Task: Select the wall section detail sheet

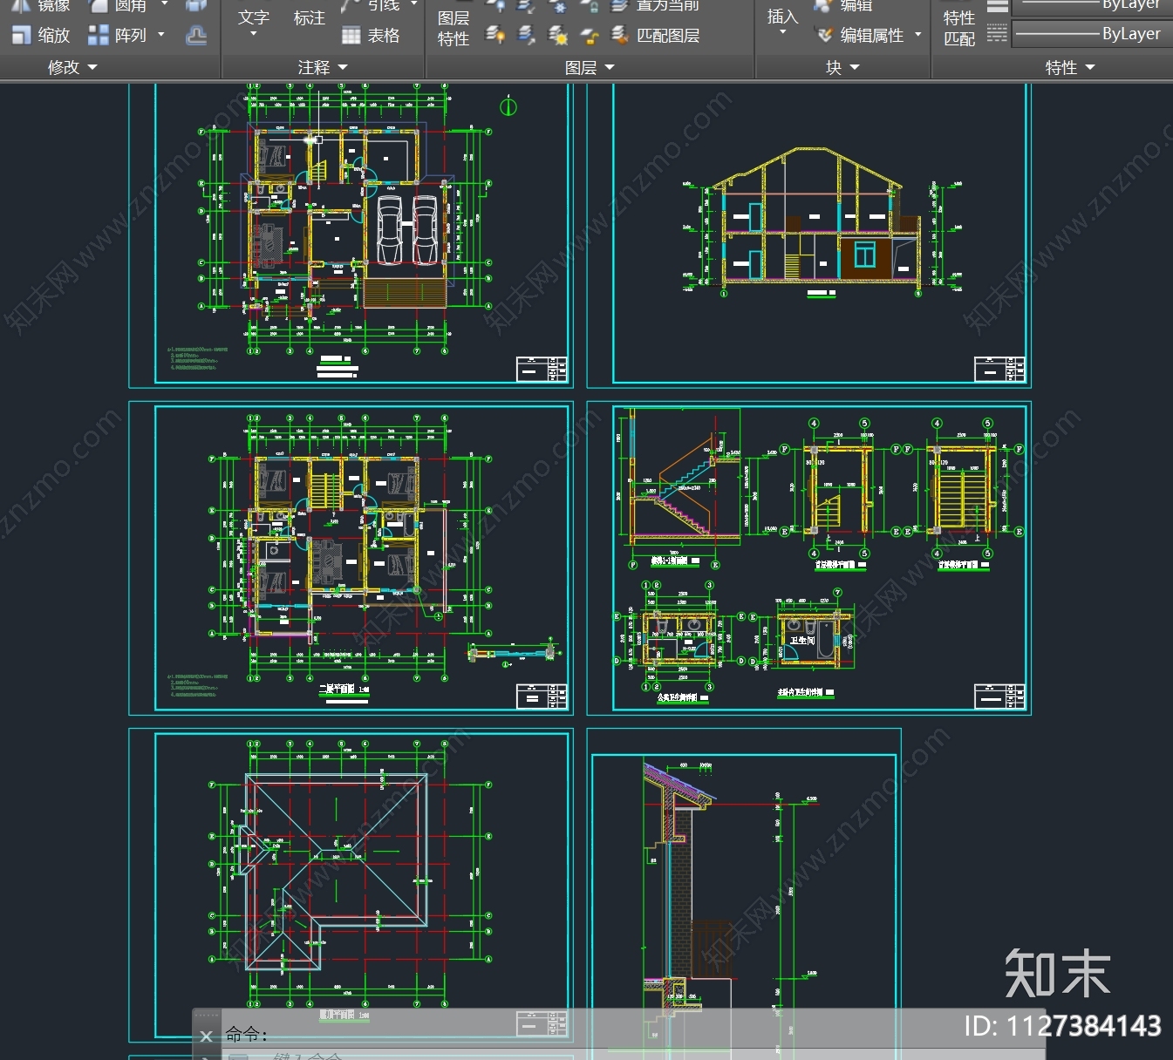Action: (744, 894)
